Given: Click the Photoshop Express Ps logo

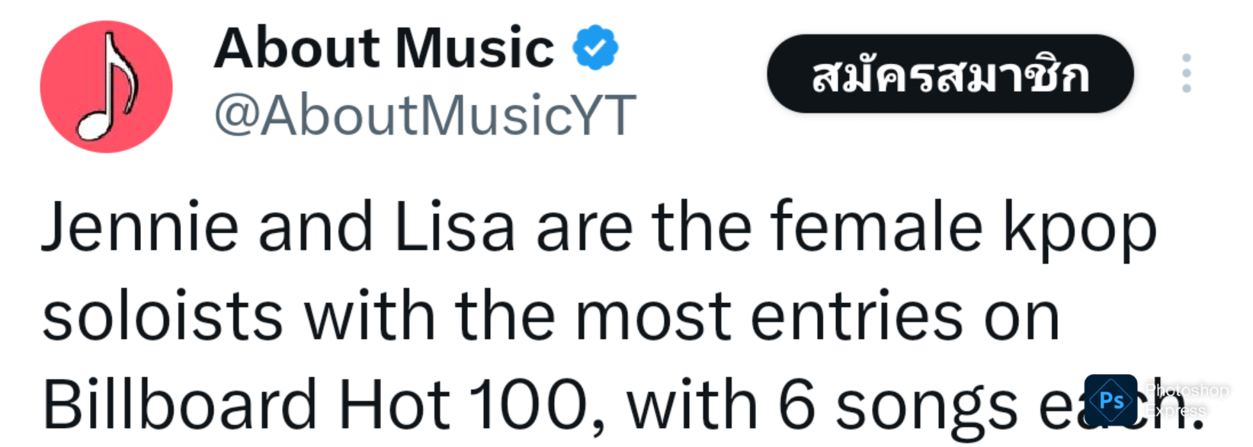Looking at the screenshot, I should pos(1110,401).
